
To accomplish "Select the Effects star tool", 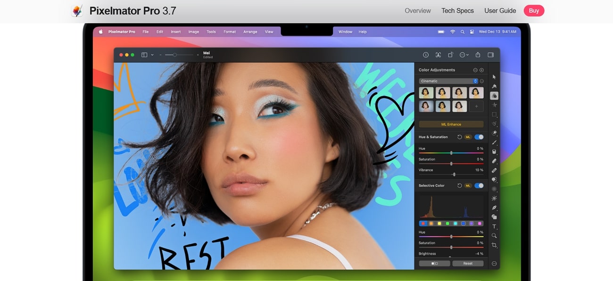I will coord(494,105).
